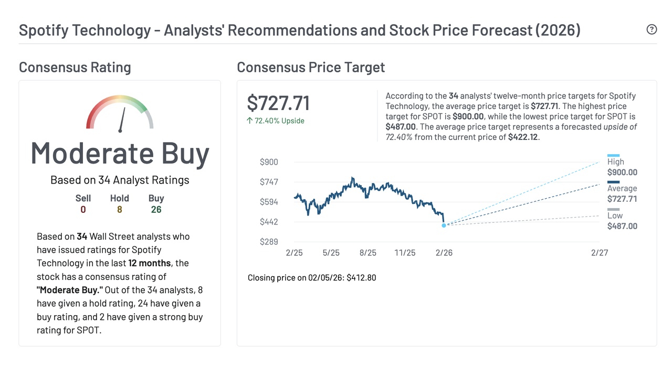Viewport: 672px width, 367px height.
Task: Click the Low price target legend swatch
Action: pos(613,209)
